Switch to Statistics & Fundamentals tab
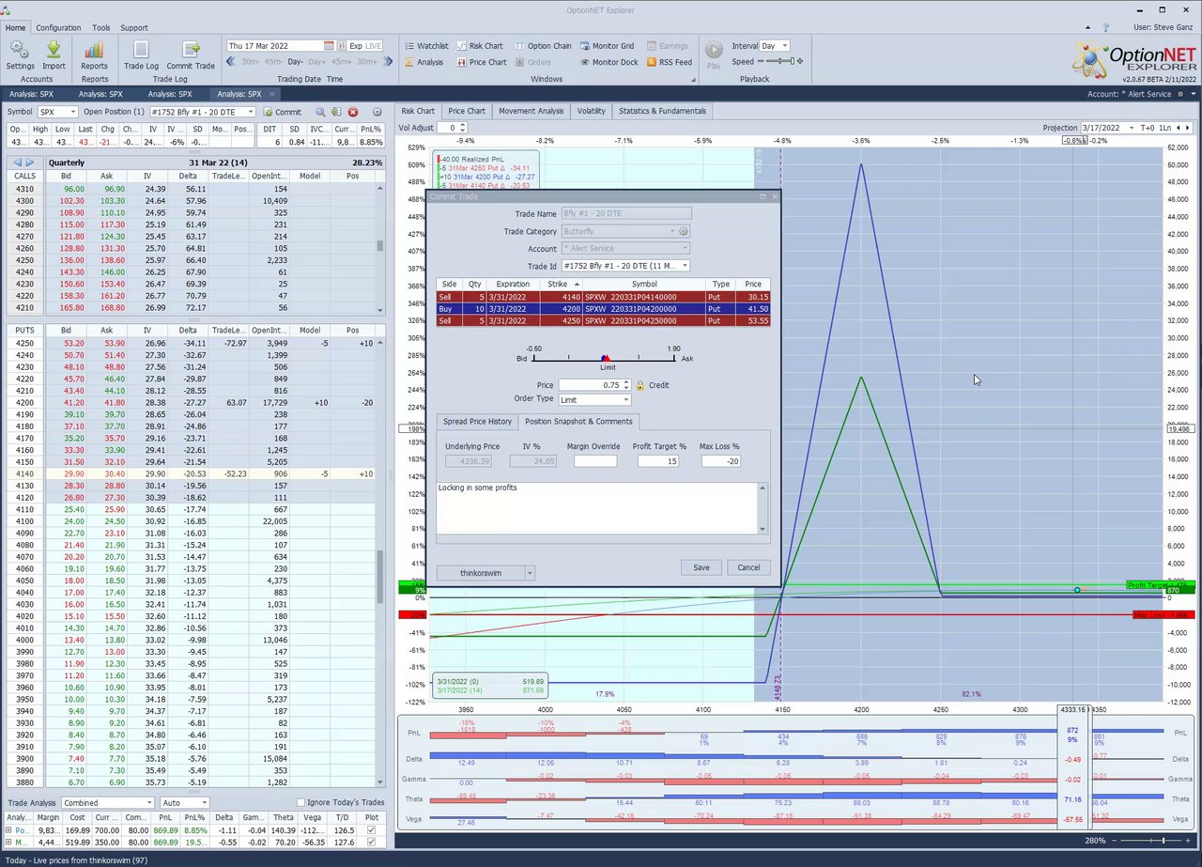Screen dimensions: 1202x867 click(662, 111)
